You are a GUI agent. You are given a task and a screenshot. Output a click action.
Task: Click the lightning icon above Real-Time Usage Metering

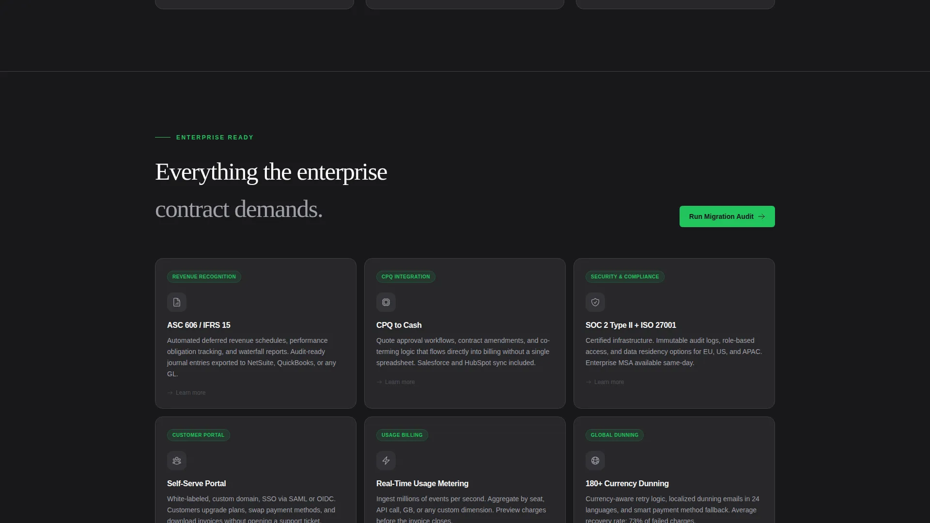coord(386,461)
